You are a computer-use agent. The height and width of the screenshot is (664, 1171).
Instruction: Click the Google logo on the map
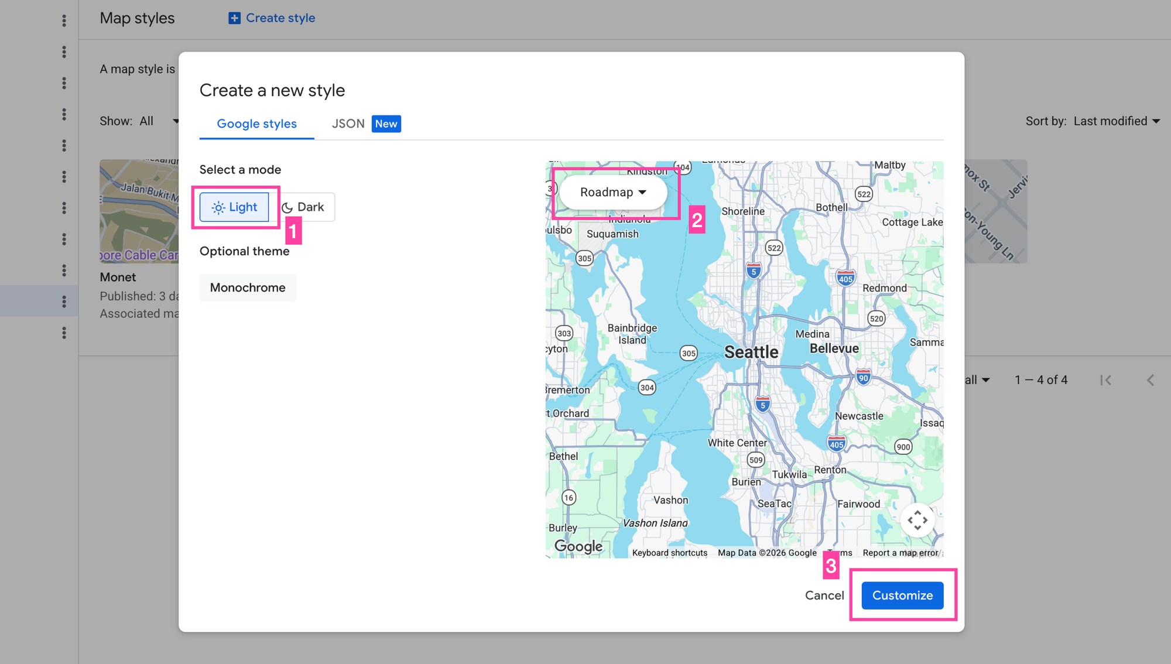point(578,547)
